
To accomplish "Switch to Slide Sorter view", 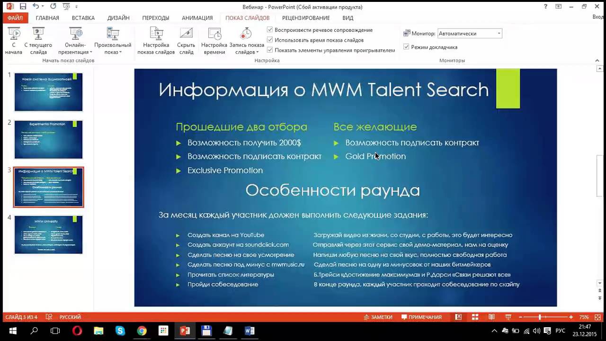I will tap(475, 317).
